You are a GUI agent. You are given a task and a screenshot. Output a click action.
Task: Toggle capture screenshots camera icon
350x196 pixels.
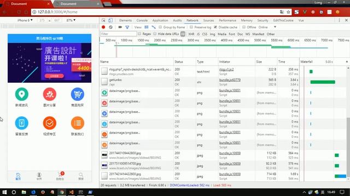pos(120,27)
